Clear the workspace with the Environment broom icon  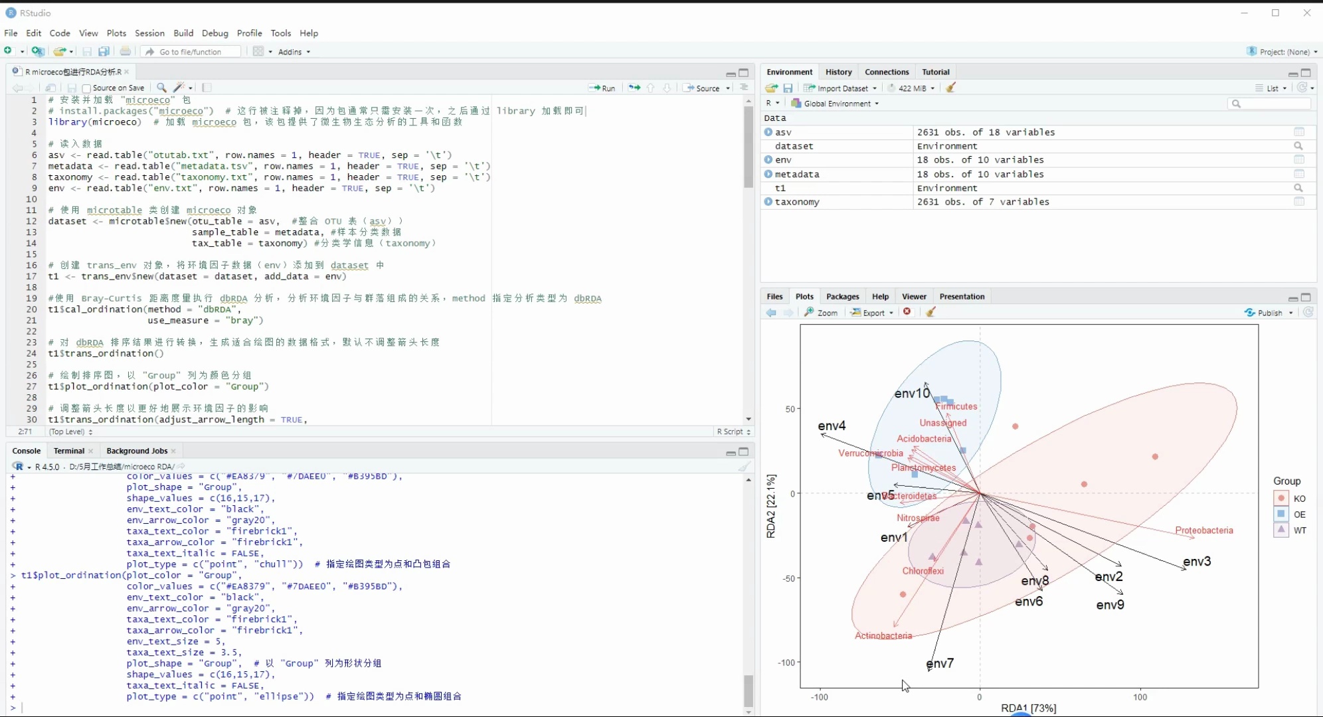(951, 88)
